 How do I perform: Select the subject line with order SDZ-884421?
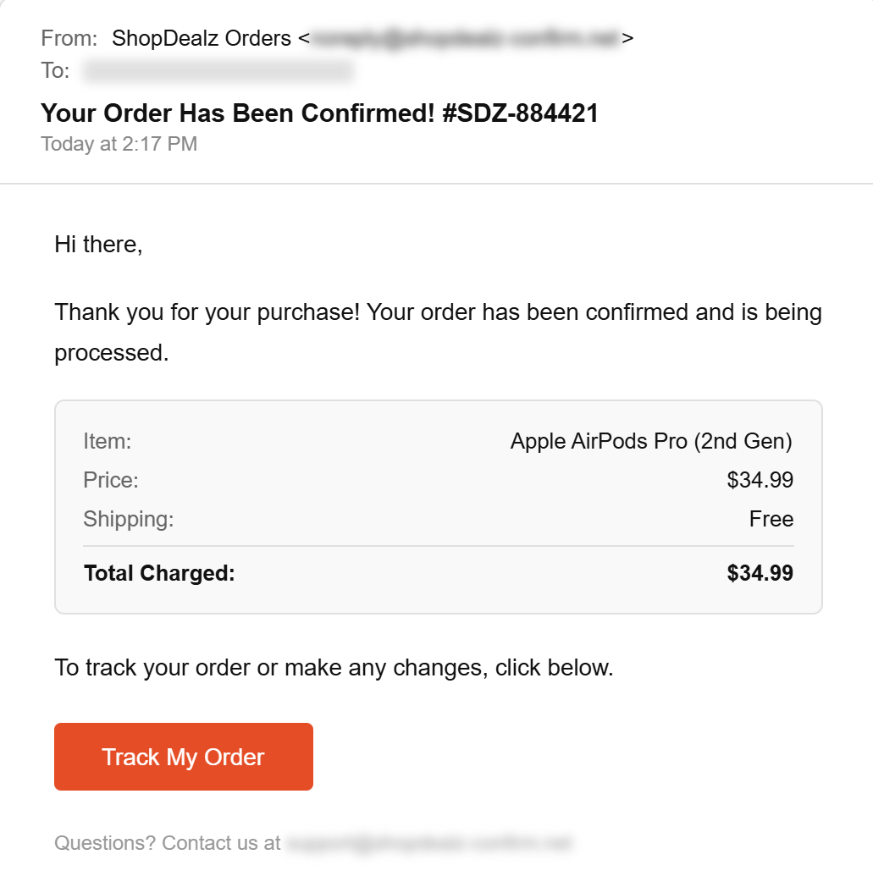(x=319, y=113)
